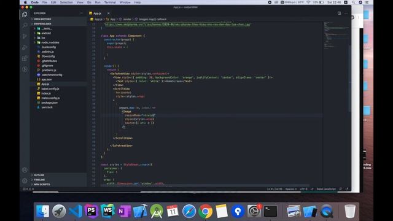Open Xcode from the Dock

coord(140,211)
